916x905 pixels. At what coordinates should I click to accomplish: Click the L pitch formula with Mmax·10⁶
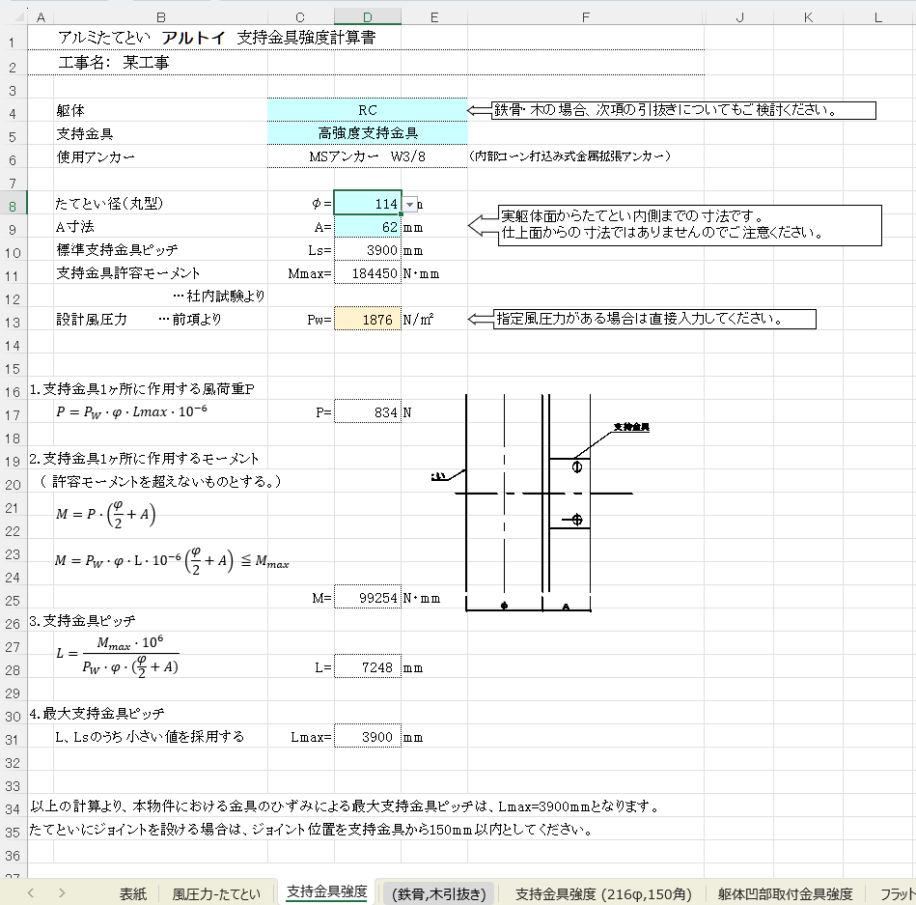118,657
